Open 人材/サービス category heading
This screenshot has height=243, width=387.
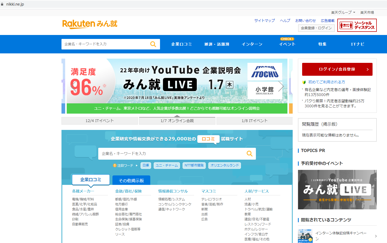coord(257,191)
